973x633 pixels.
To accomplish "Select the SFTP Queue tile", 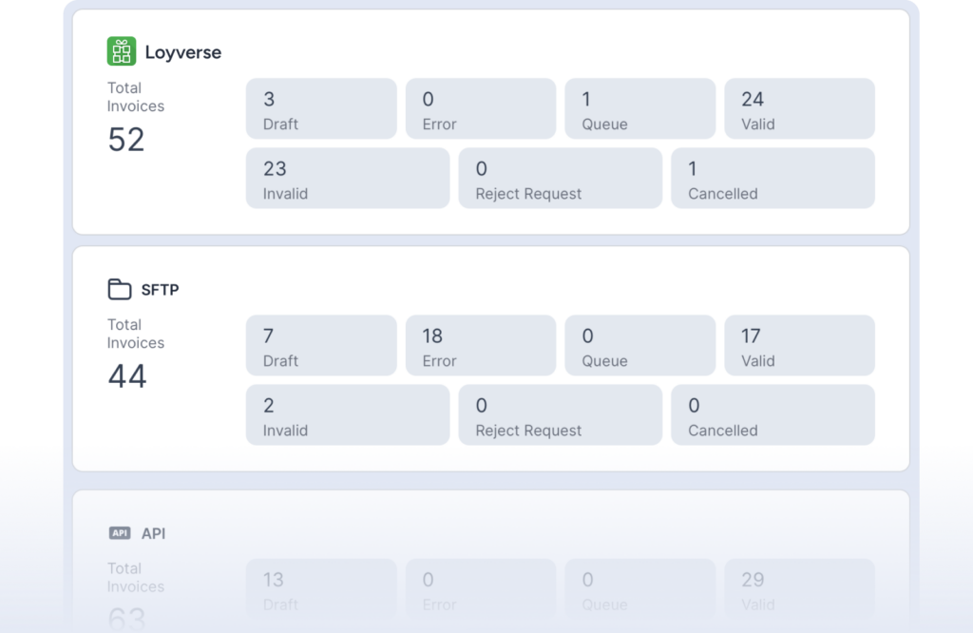I will coord(640,346).
